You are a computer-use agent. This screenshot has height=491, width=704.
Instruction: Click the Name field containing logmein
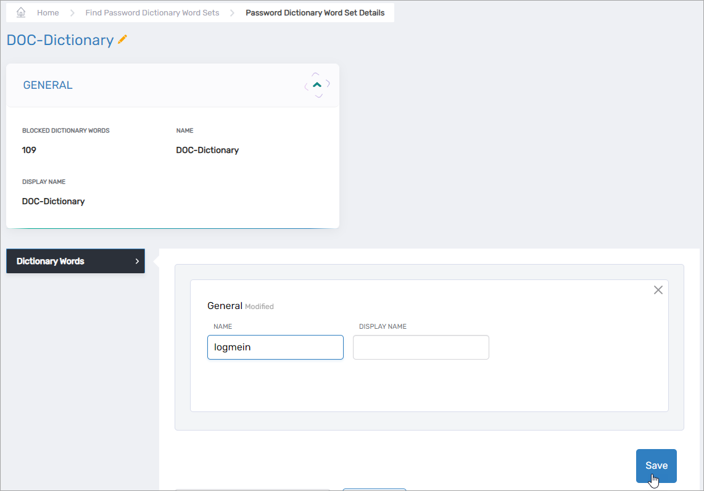click(275, 347)
